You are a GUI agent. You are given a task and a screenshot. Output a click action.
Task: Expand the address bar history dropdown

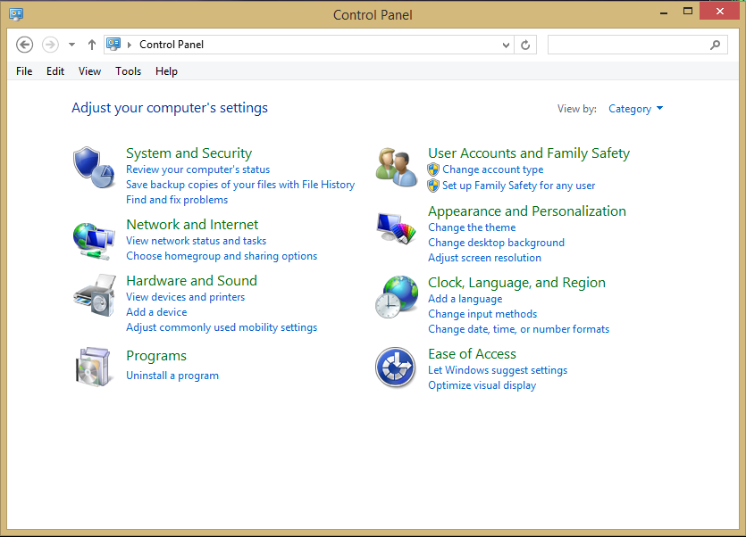(506, 45)
